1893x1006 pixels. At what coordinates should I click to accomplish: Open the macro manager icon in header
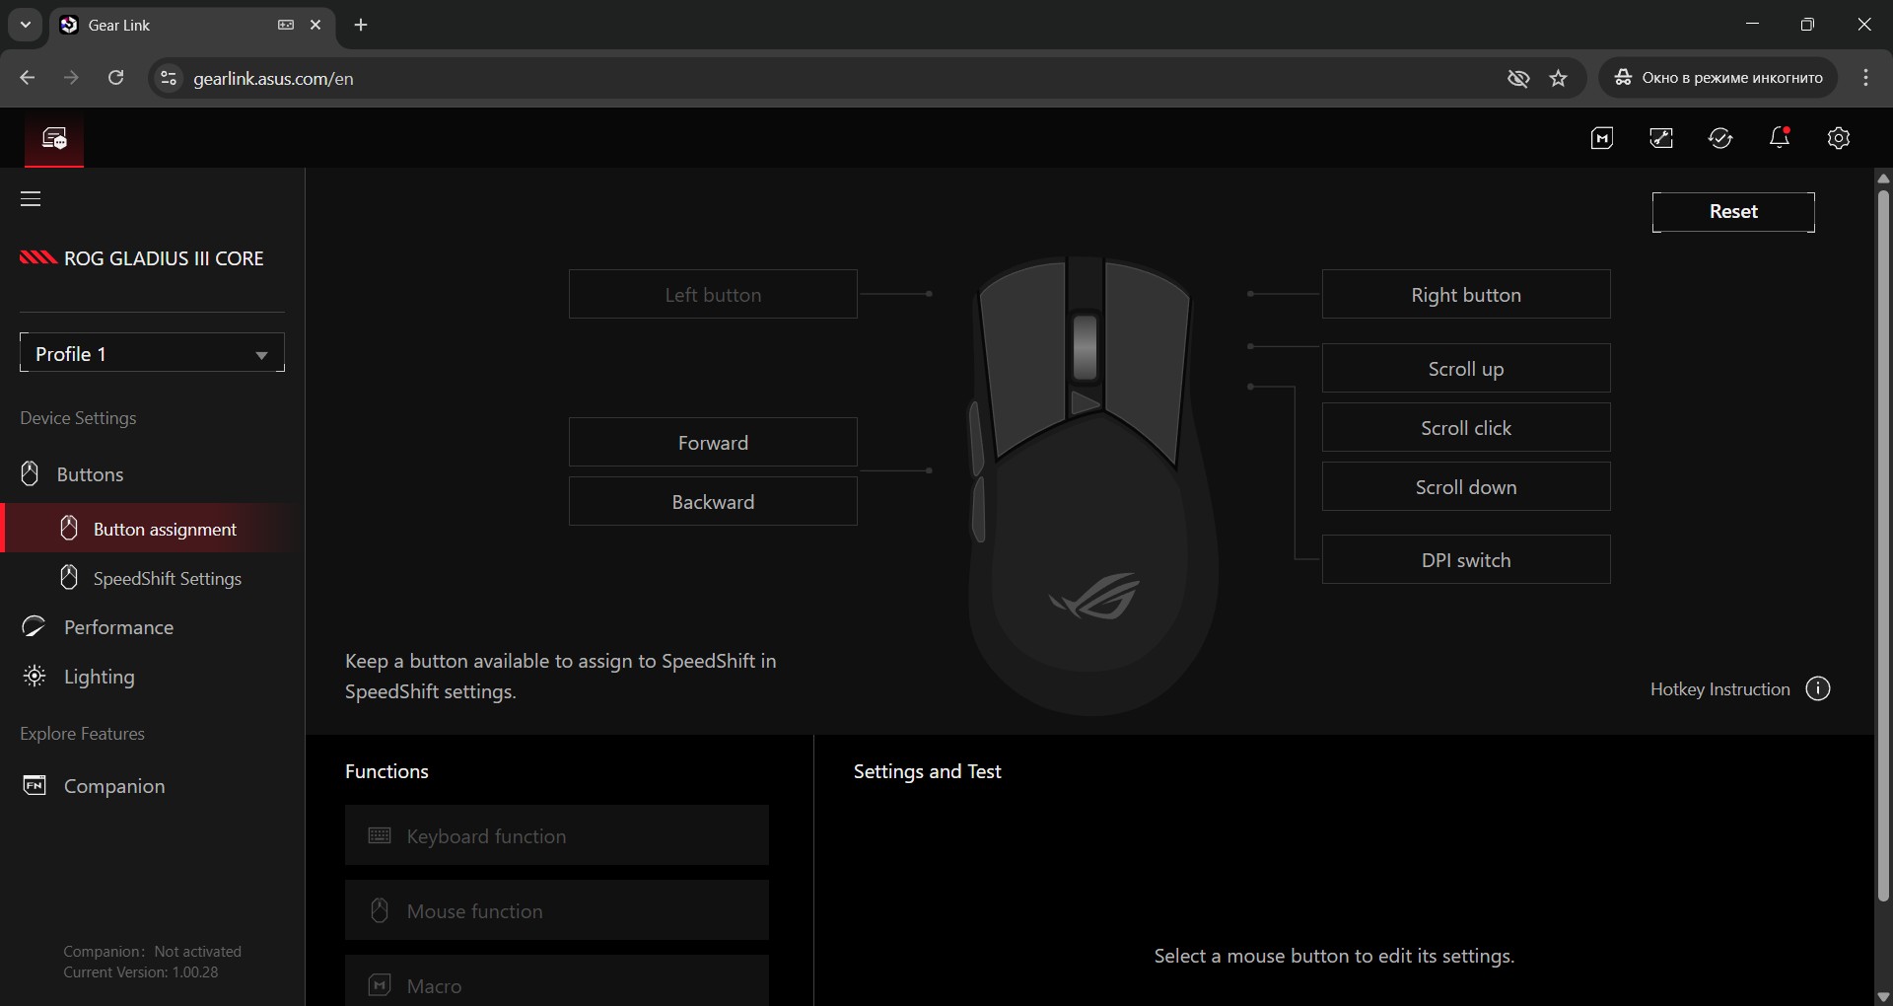(x=1602, y=138)
